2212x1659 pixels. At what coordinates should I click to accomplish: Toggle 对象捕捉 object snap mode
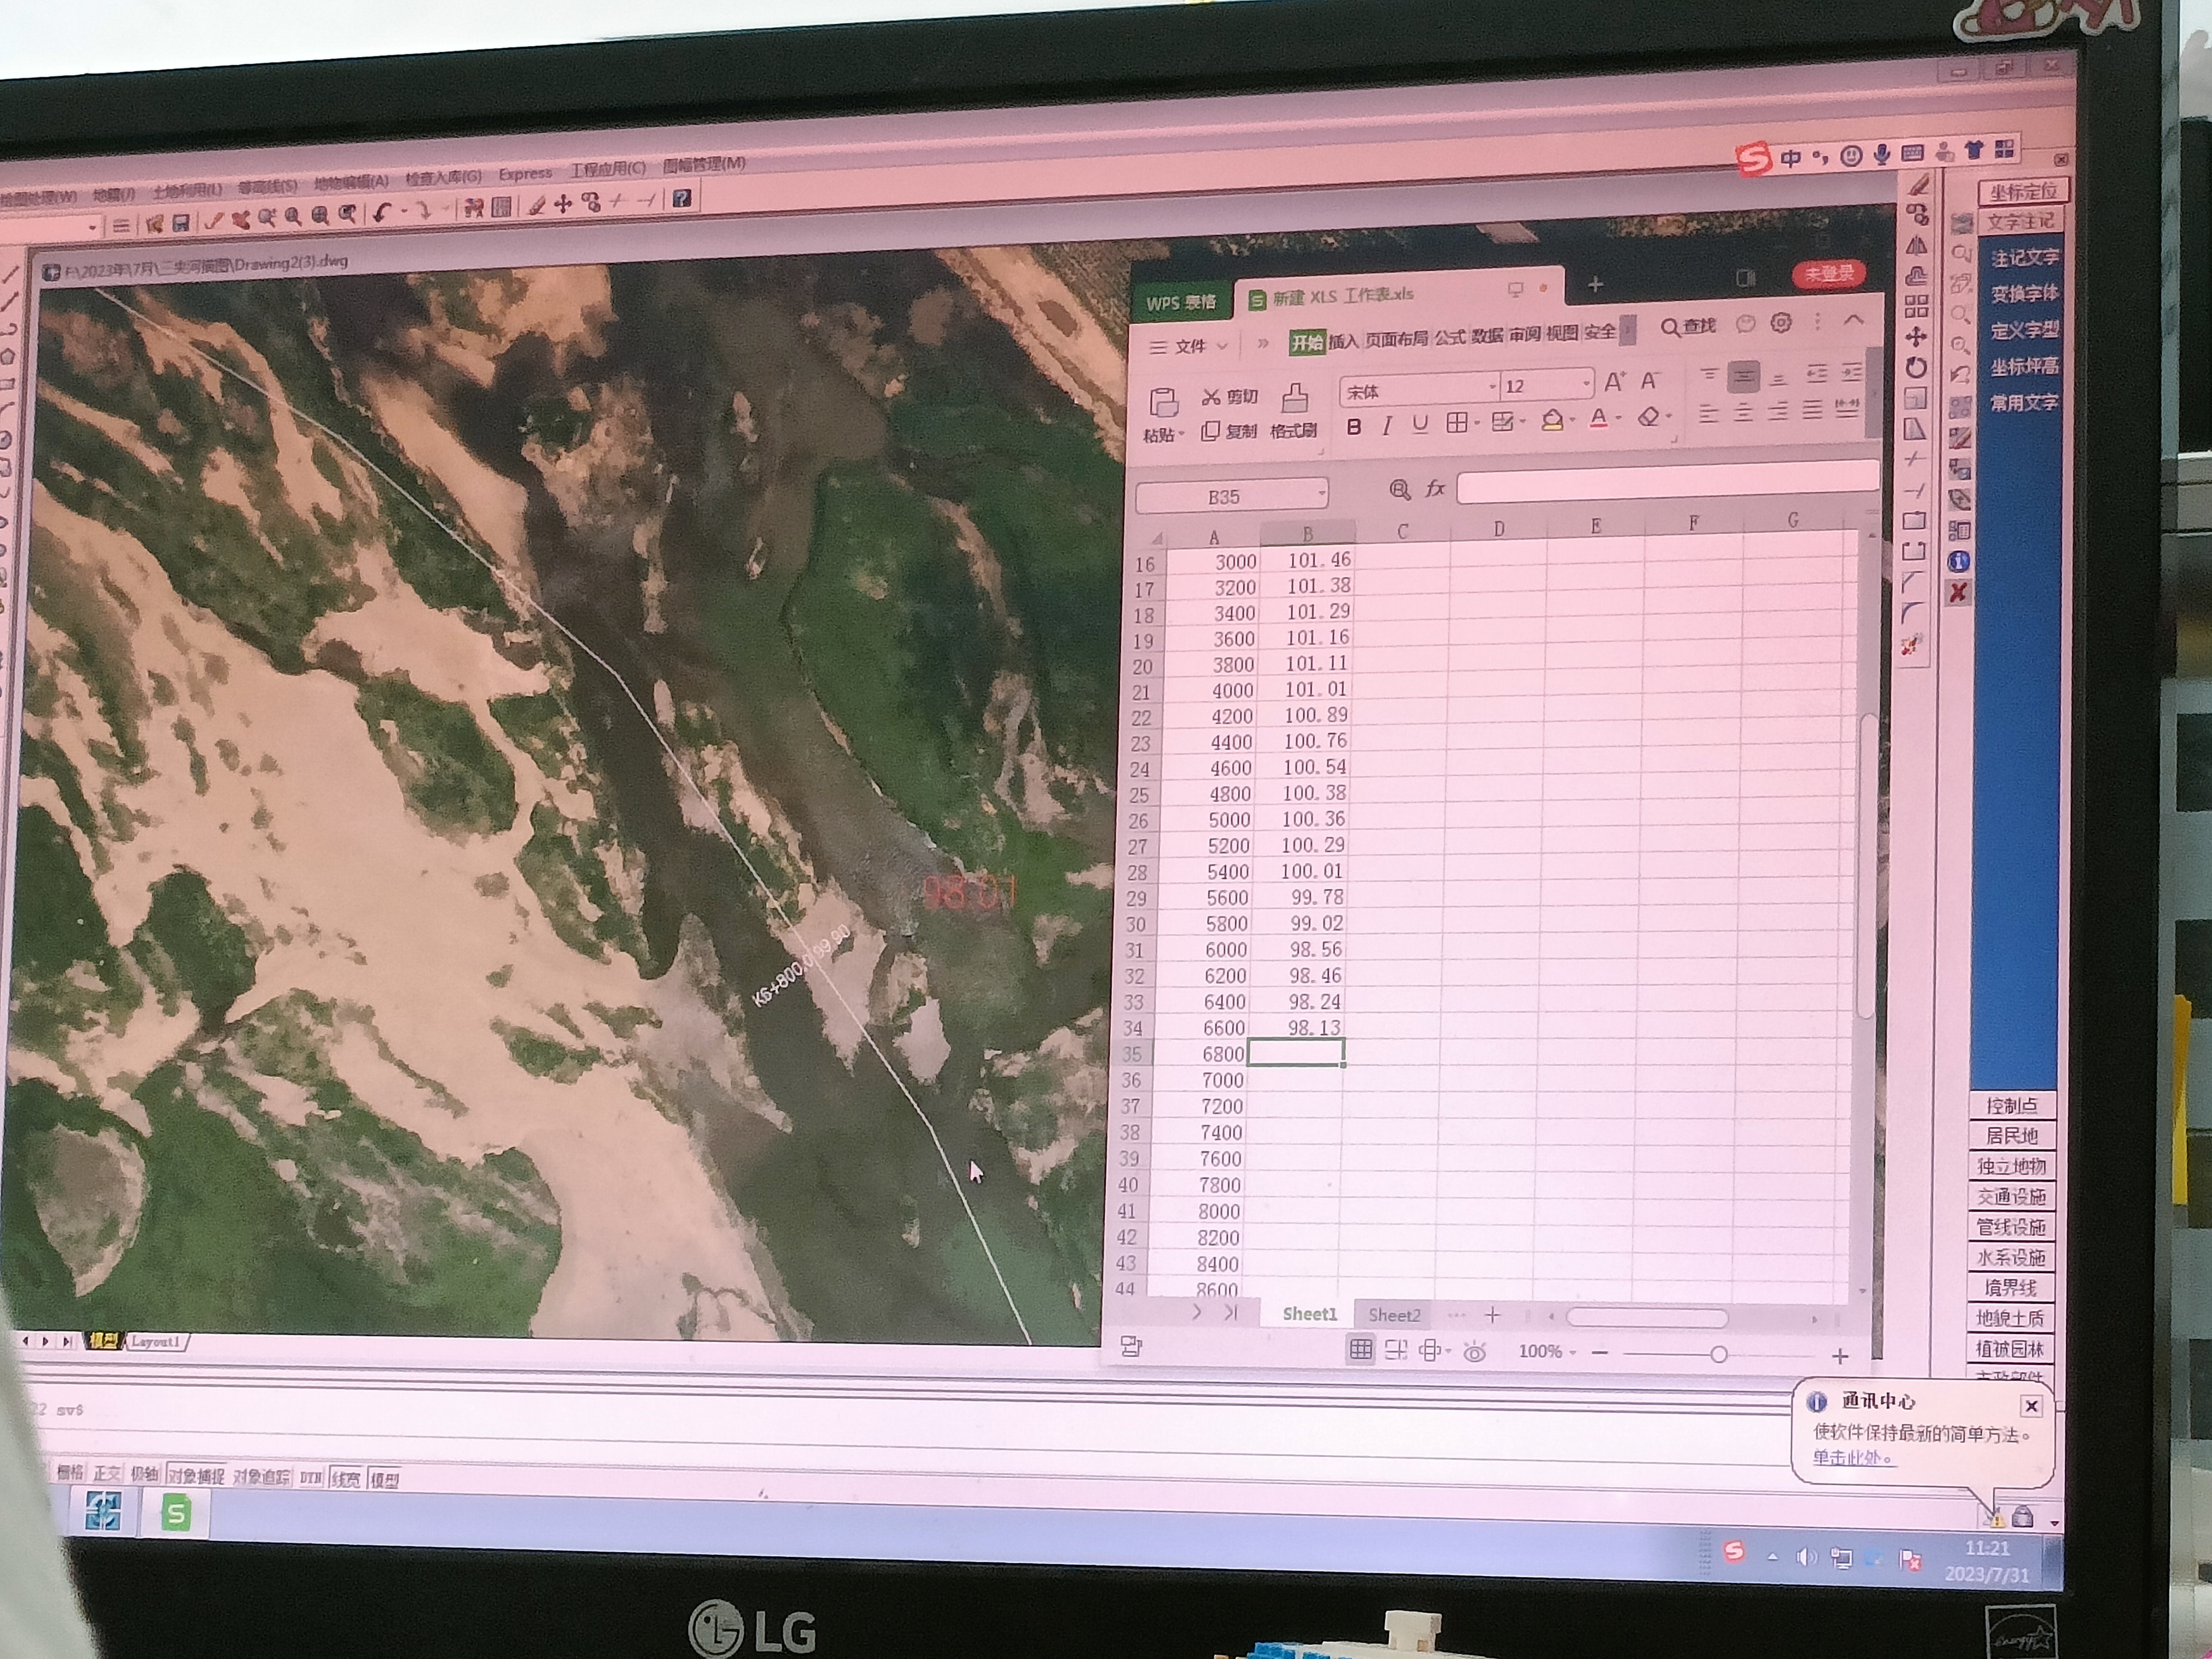[x=196, y=1476]
